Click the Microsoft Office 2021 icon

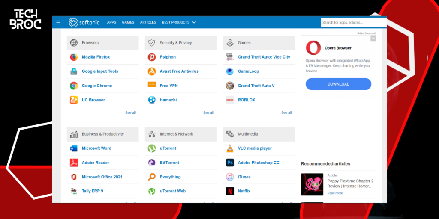pyautogui.click(x=74, y=177)
